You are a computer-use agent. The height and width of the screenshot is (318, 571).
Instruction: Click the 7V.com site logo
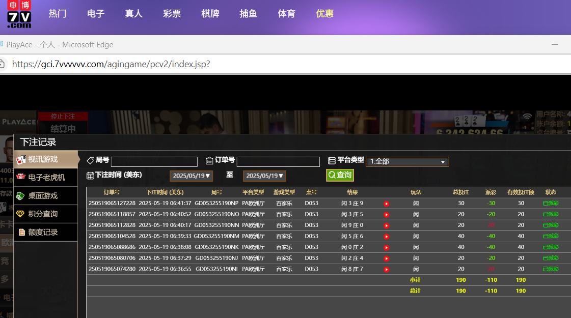coord(19,14)
